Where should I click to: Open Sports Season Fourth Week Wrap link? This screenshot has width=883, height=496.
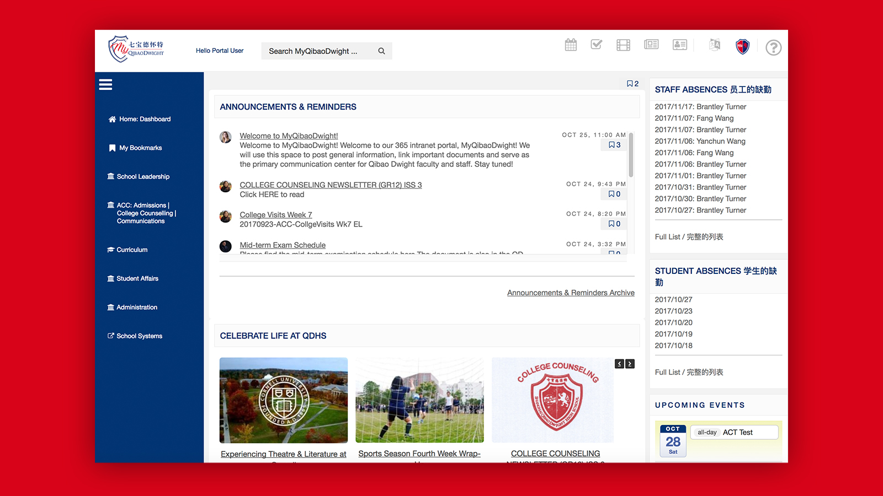click(x=419, y=454)
